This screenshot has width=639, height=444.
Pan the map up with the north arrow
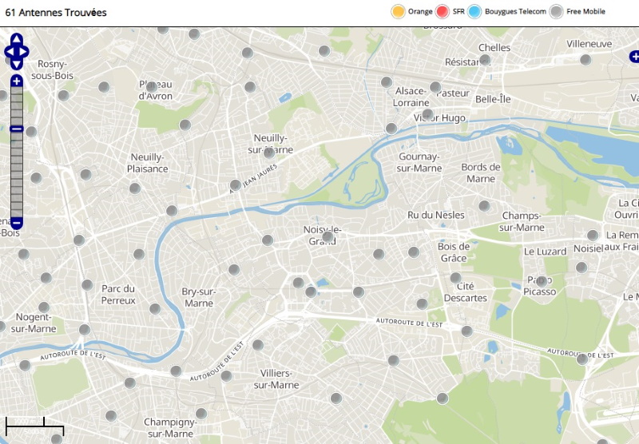[17, 39]
